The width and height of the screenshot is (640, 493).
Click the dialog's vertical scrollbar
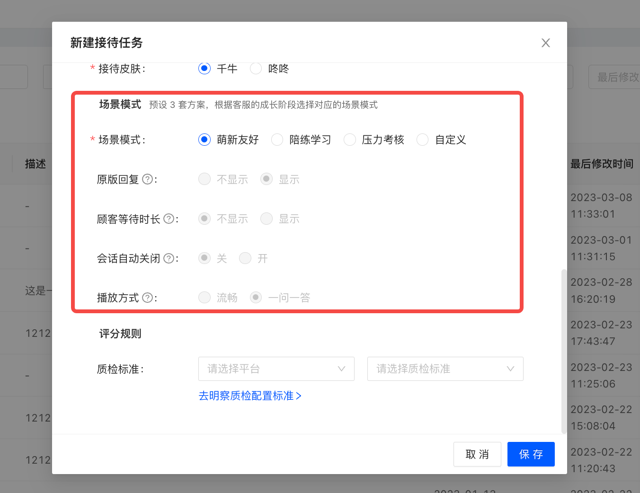click(x=564, y=351)
